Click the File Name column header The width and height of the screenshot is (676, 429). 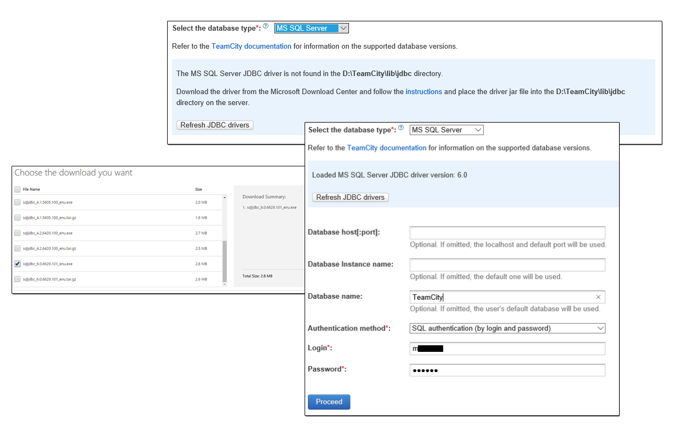pyautogui.click(x=31, y=189)
